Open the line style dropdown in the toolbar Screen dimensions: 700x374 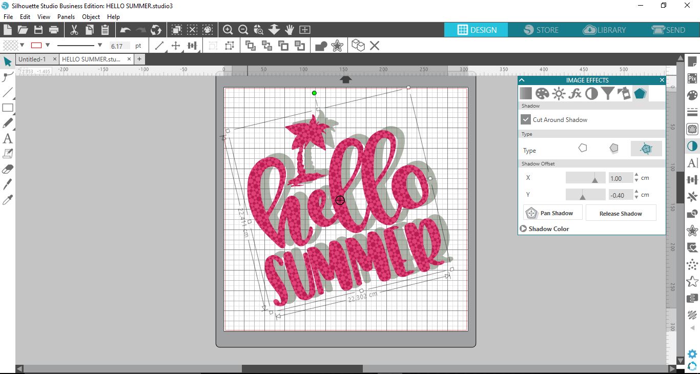click(x=99, y=45)
